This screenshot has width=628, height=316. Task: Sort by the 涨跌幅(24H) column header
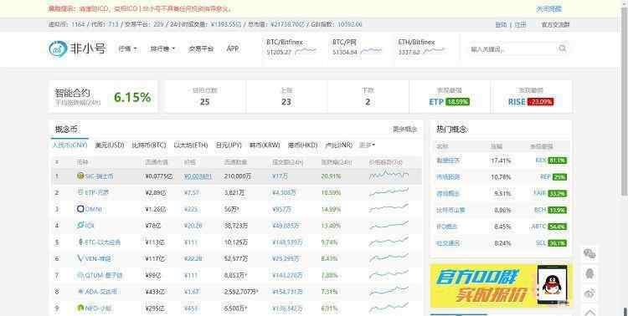pyautogui.click(x=337, y=162)
